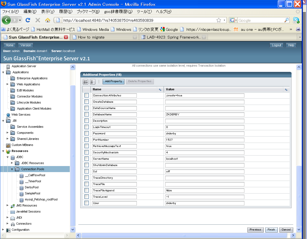Click the browser back arrow
The height and width of the screenshot is (239, 307).
pyautogui.click(x=6, y=20)
